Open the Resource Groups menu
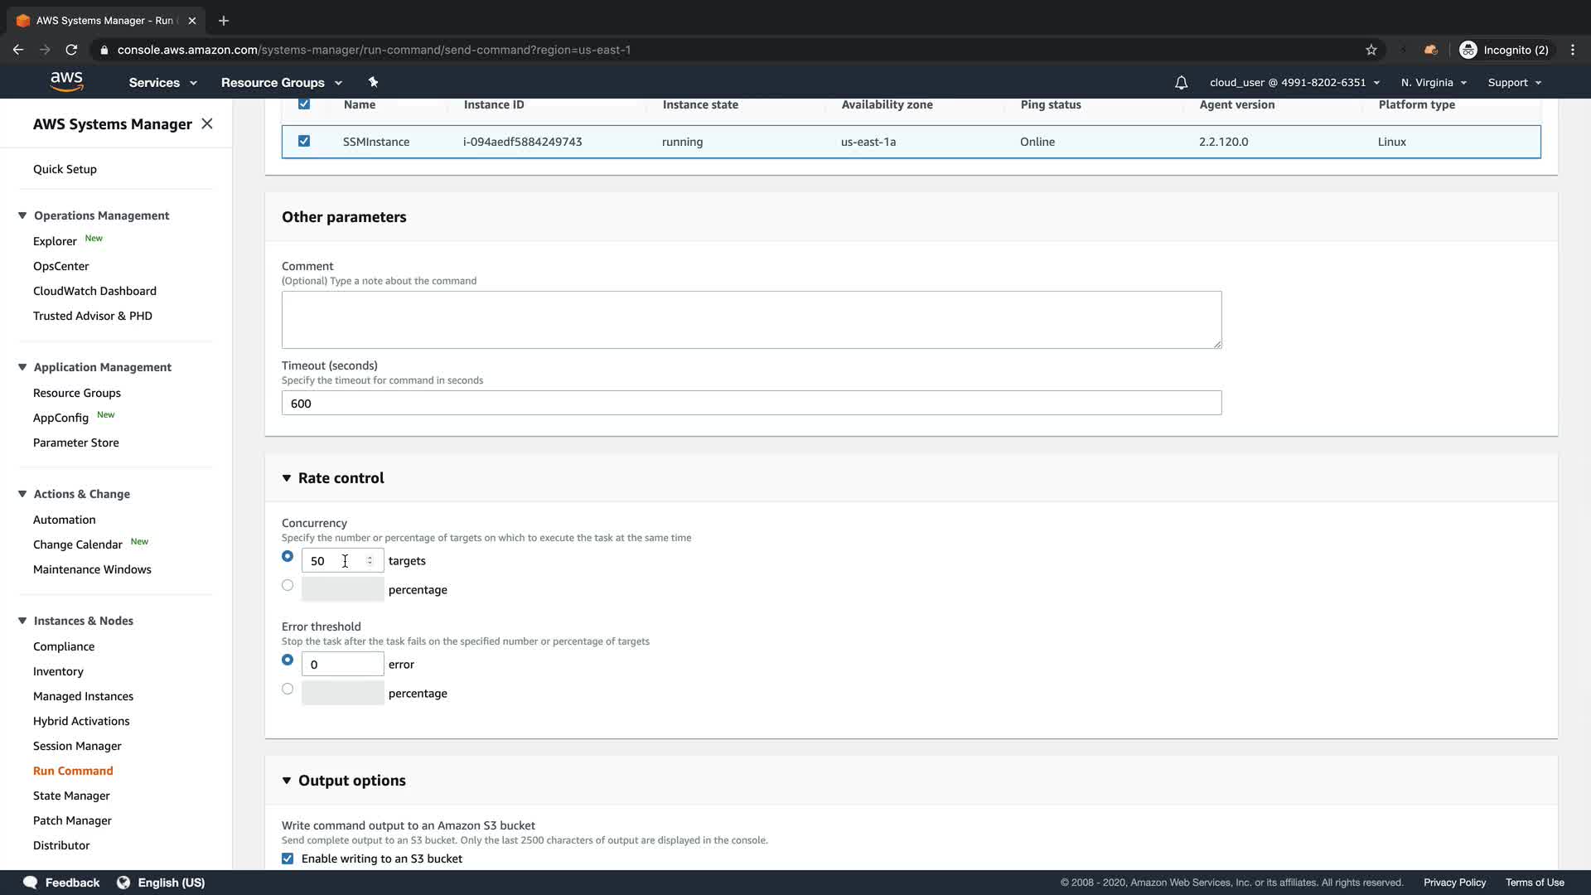 click(281, 83)
